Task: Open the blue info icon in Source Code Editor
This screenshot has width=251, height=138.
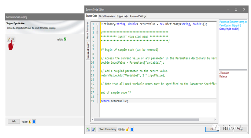Action: (x=132, y=129)
